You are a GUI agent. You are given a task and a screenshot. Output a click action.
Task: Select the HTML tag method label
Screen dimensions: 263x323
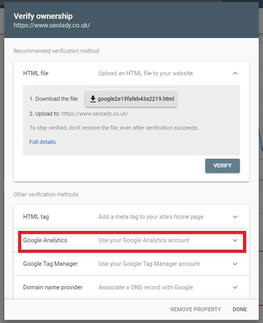[36, 217]
